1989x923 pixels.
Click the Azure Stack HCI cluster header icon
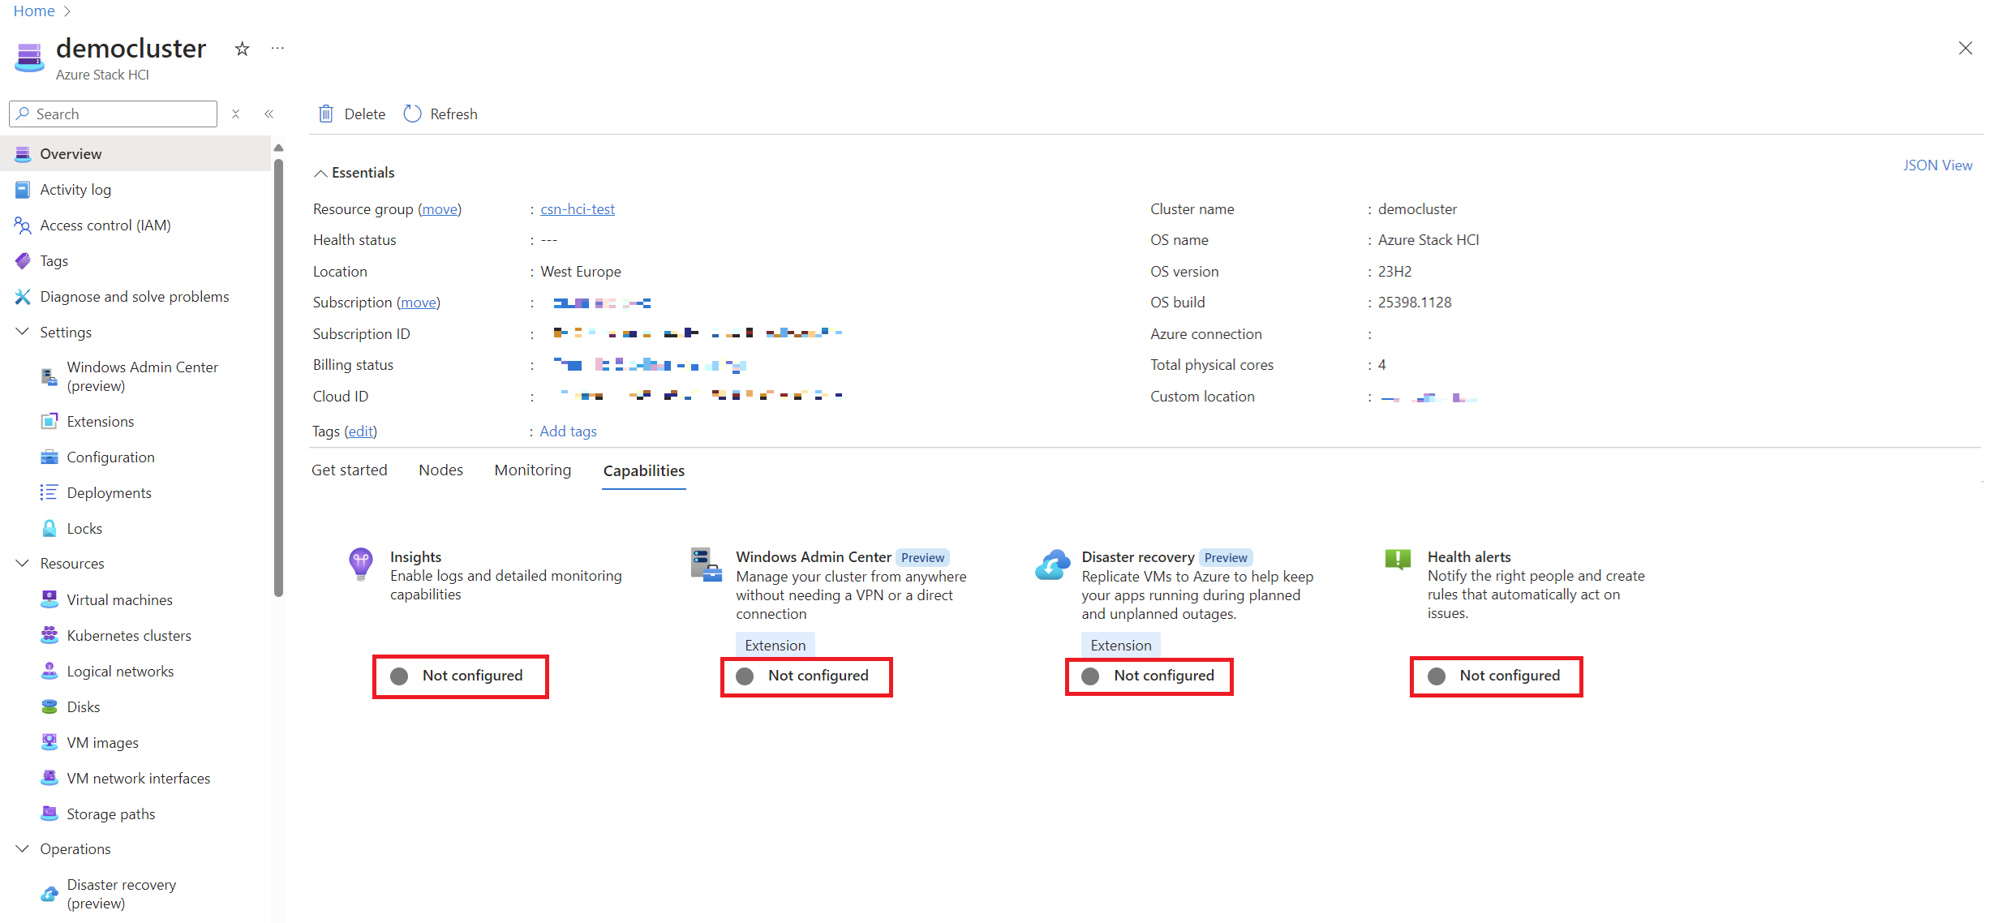tap(29, 57)
